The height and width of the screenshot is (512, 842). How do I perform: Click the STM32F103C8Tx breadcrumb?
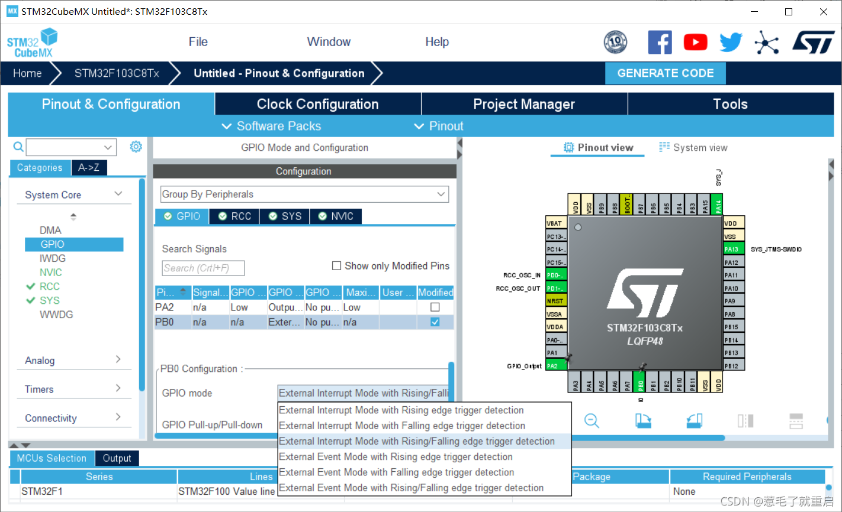click(x=117, y=73)
